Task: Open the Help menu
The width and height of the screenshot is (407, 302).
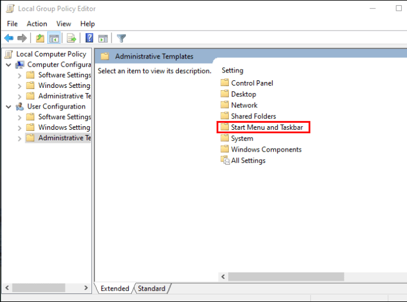Action: [87, 24]
